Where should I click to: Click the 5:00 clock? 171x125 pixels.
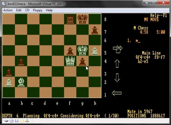click(161, 32)
